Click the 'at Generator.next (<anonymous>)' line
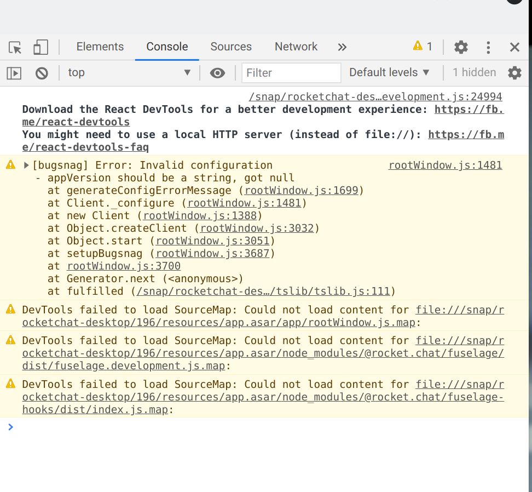The width and height of the screenshot is (532, 492). tap(145, 278)
